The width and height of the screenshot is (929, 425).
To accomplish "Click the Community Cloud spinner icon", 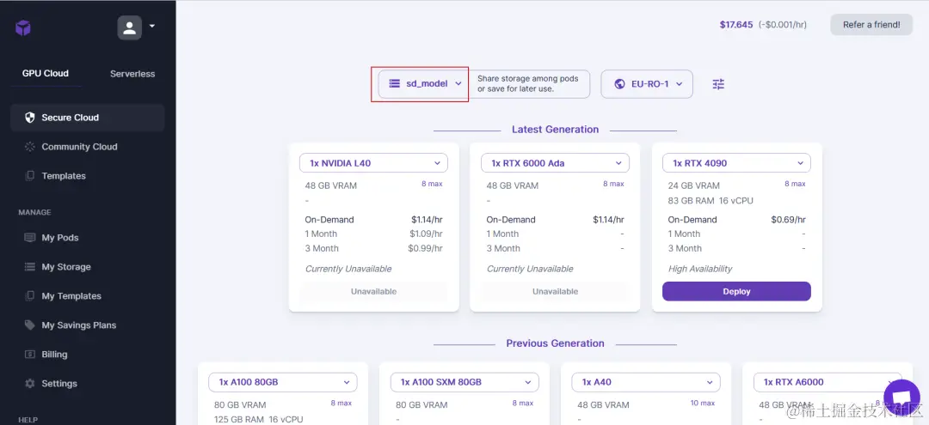I will pos(29,147).
